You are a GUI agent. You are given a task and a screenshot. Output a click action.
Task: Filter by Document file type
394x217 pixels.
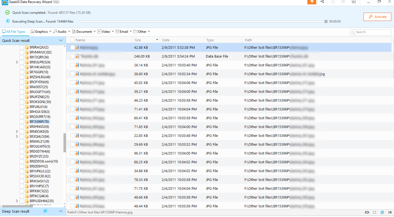click(x=82, y=32)
